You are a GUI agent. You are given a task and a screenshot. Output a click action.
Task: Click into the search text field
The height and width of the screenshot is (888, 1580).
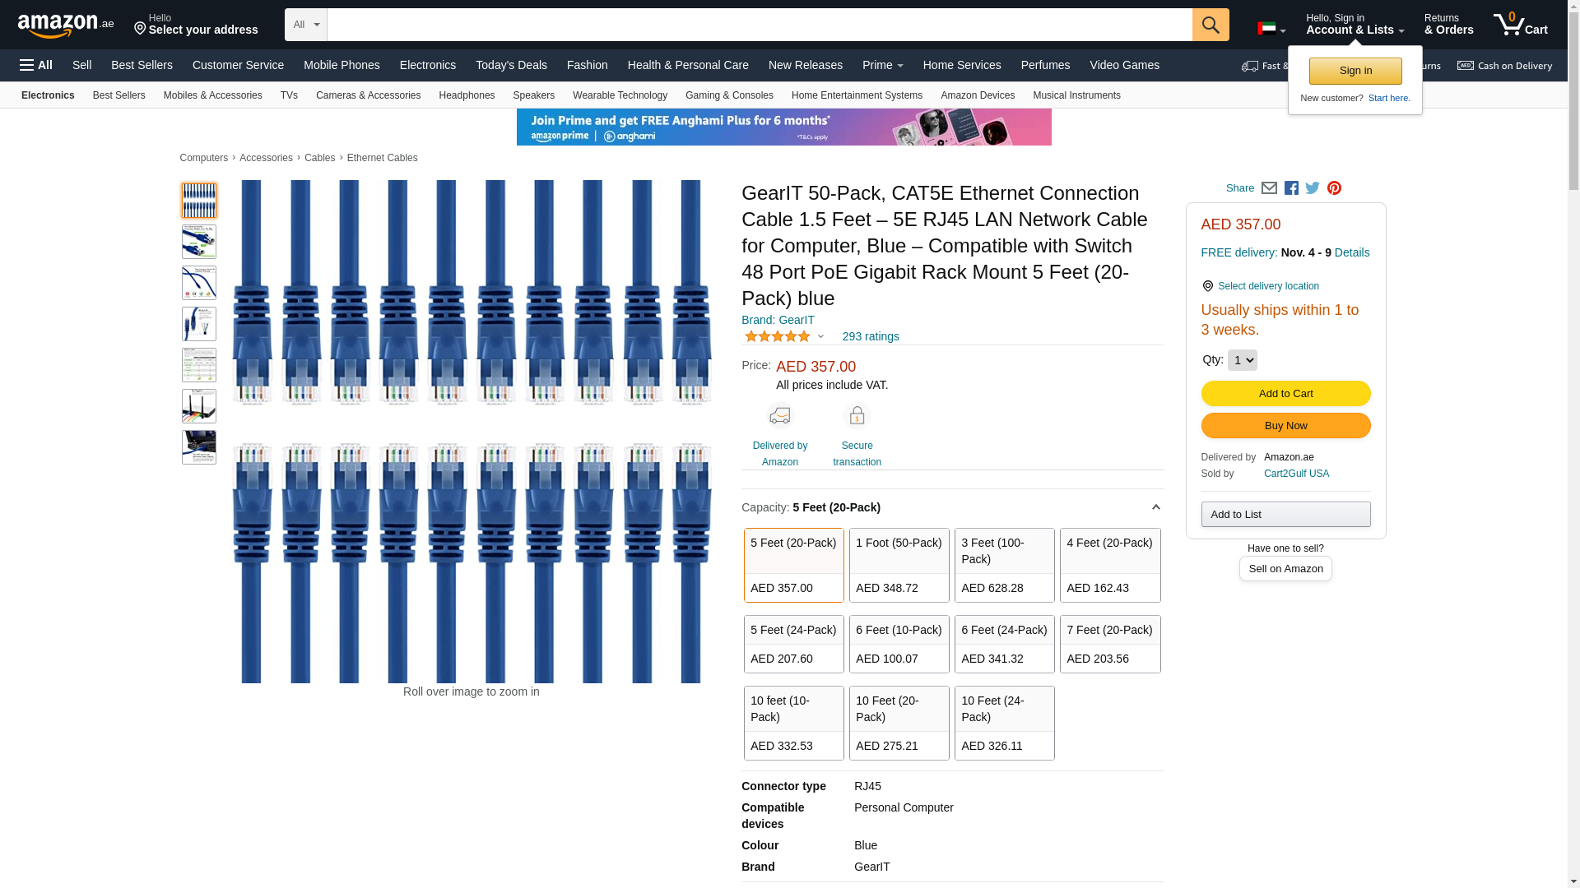[759, 25]
